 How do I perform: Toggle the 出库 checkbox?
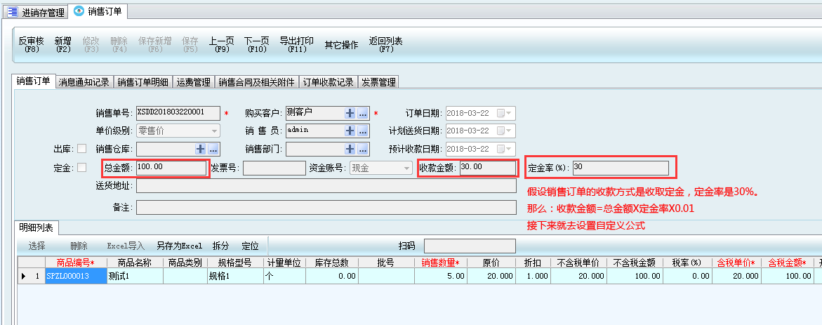click(81, 149)
